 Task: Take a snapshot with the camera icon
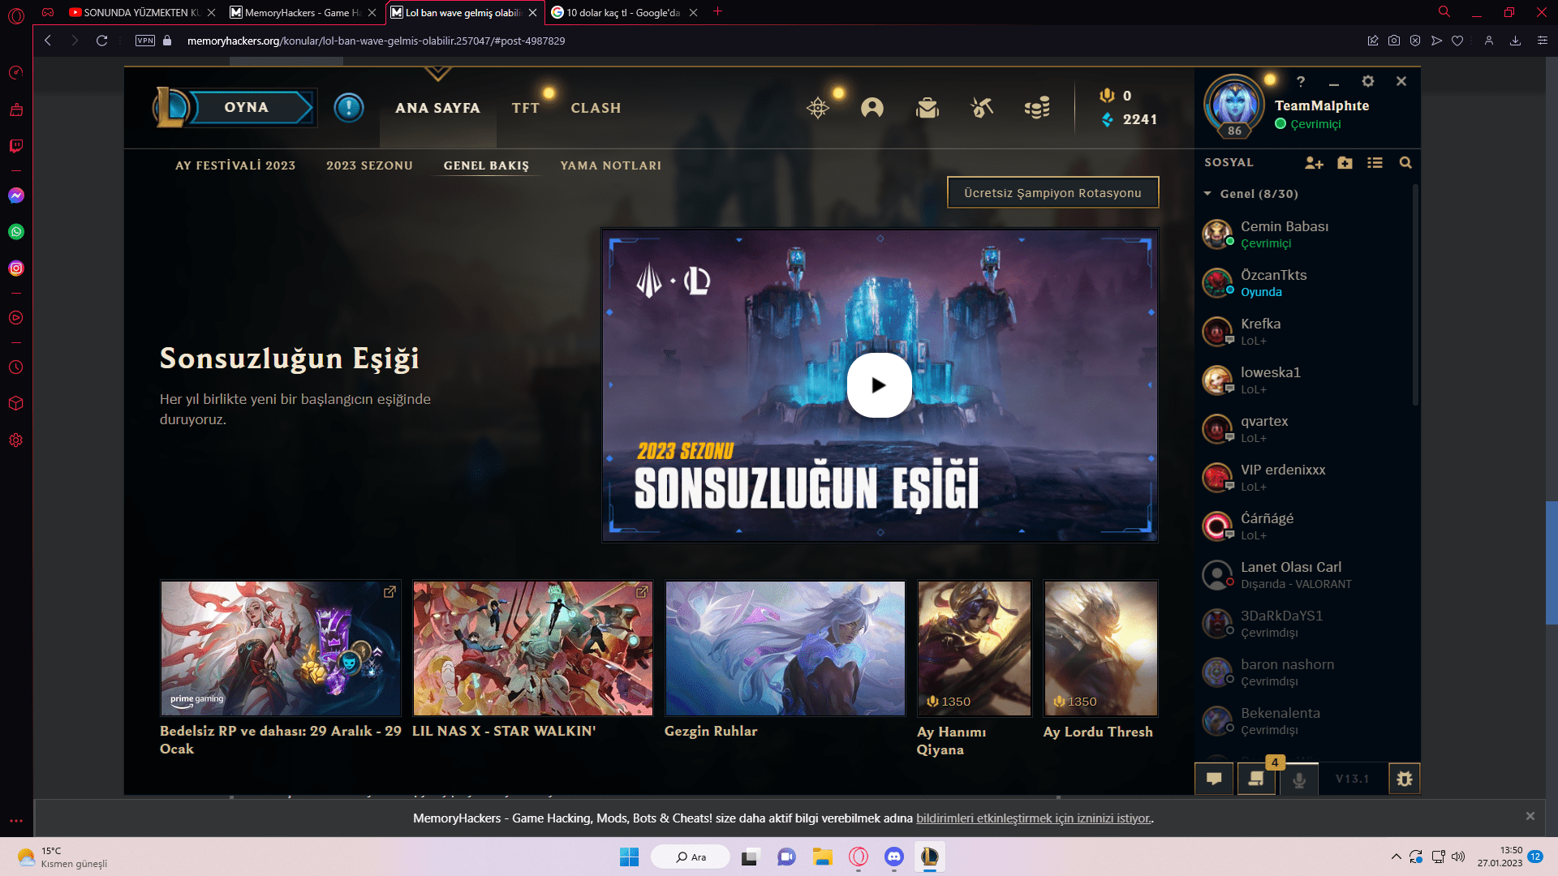1394,41
